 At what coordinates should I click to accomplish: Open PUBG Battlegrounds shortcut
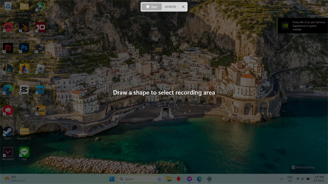[40, 51]
